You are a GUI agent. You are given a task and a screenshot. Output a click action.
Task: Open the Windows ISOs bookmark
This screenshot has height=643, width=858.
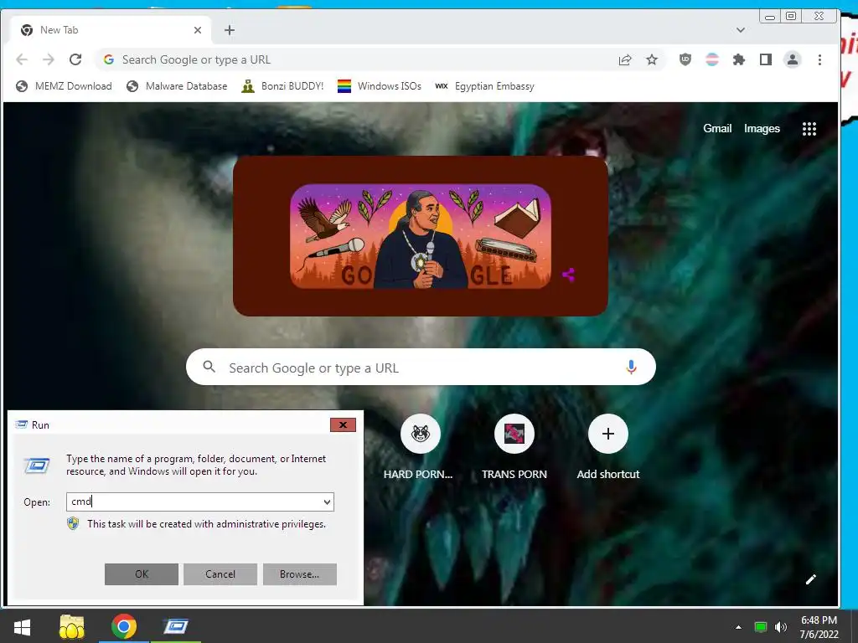(380, 86)
